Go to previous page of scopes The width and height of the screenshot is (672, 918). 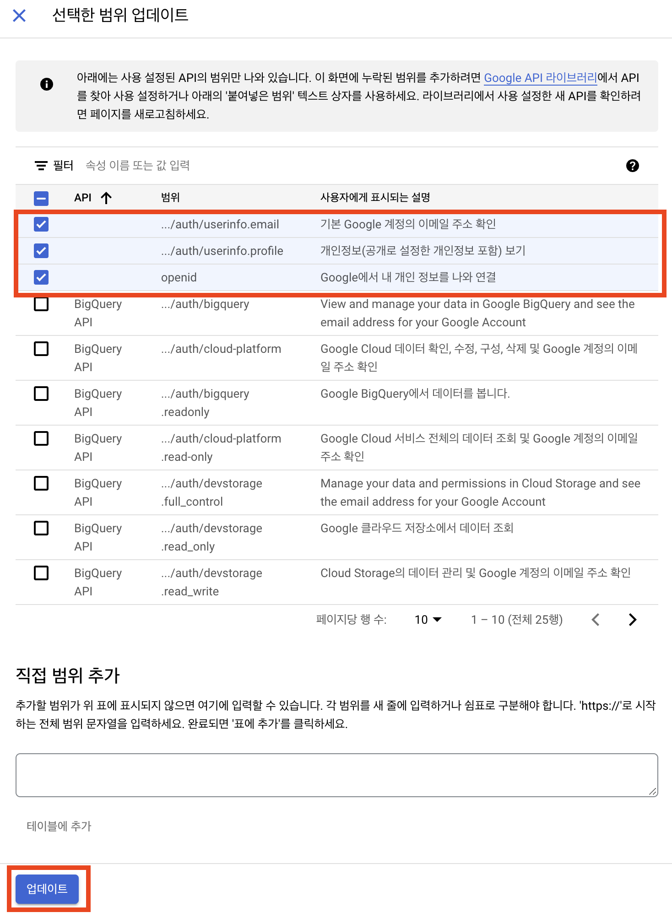tap(596, 620)
